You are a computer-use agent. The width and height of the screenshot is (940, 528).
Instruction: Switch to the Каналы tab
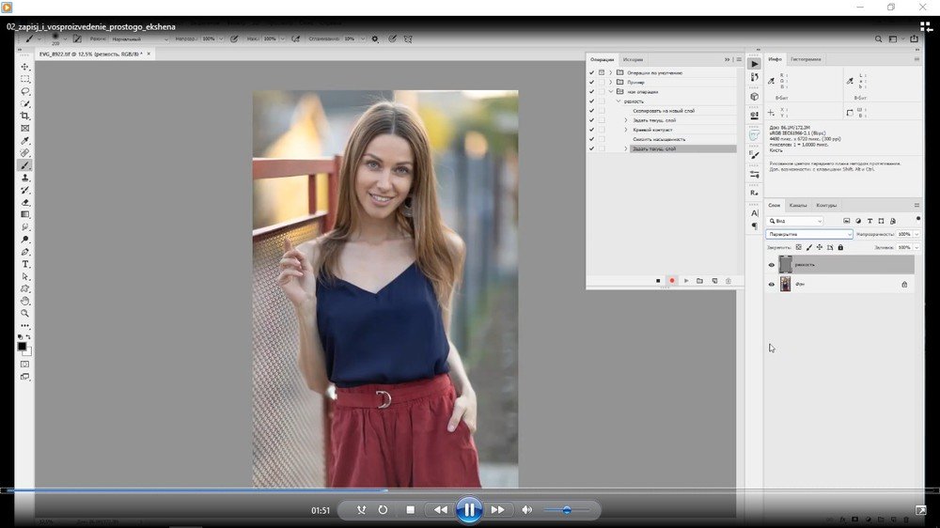coord(797,205)
